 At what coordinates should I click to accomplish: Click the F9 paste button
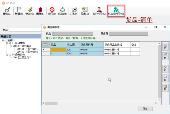coord(165,88)
